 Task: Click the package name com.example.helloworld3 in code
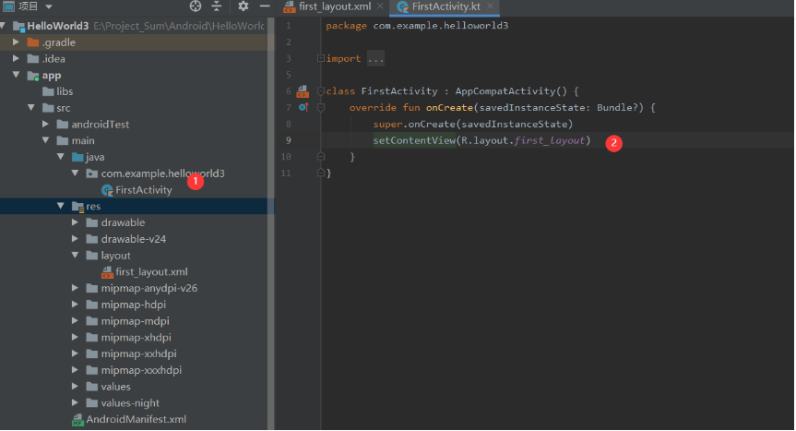click(441, 26)
